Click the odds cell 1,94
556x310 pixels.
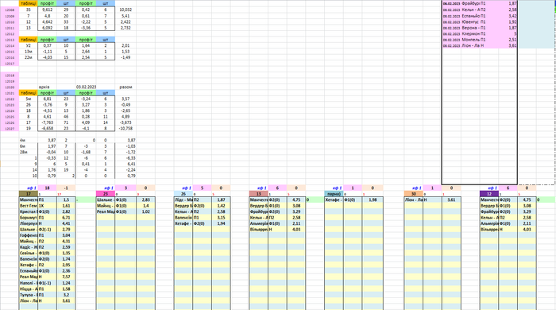[221, 223]
